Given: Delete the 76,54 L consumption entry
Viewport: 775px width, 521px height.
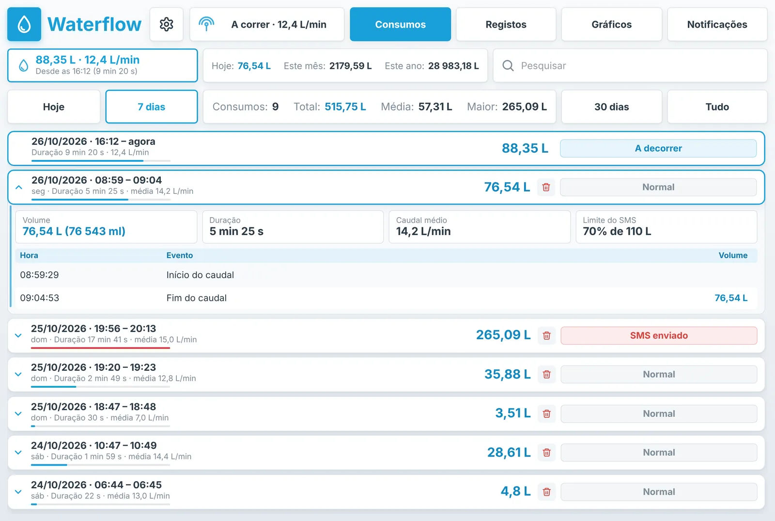Looking at the screenshot, I should point(546,187).
